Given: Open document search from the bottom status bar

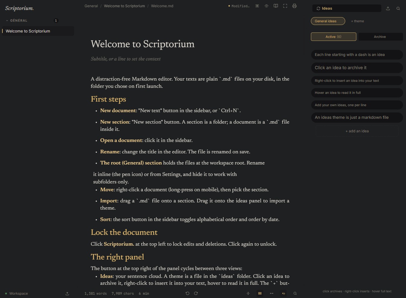Looking at the screenshot, I should pyautogui.click(x=295, y=293).
